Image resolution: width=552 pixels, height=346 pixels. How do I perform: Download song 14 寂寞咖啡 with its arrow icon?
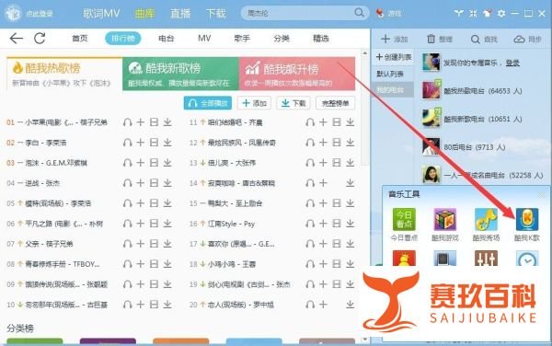click(350, 183)
